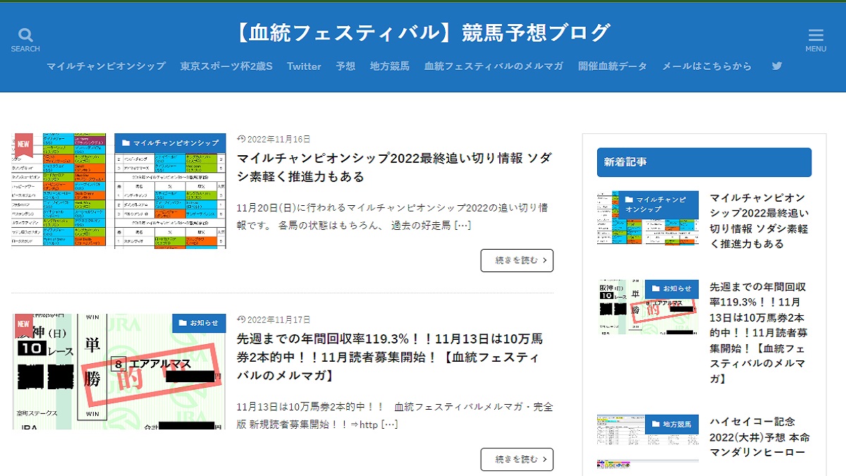Open the マイルチャンピオンシップ article thumbnail in main list

[119, 191]
